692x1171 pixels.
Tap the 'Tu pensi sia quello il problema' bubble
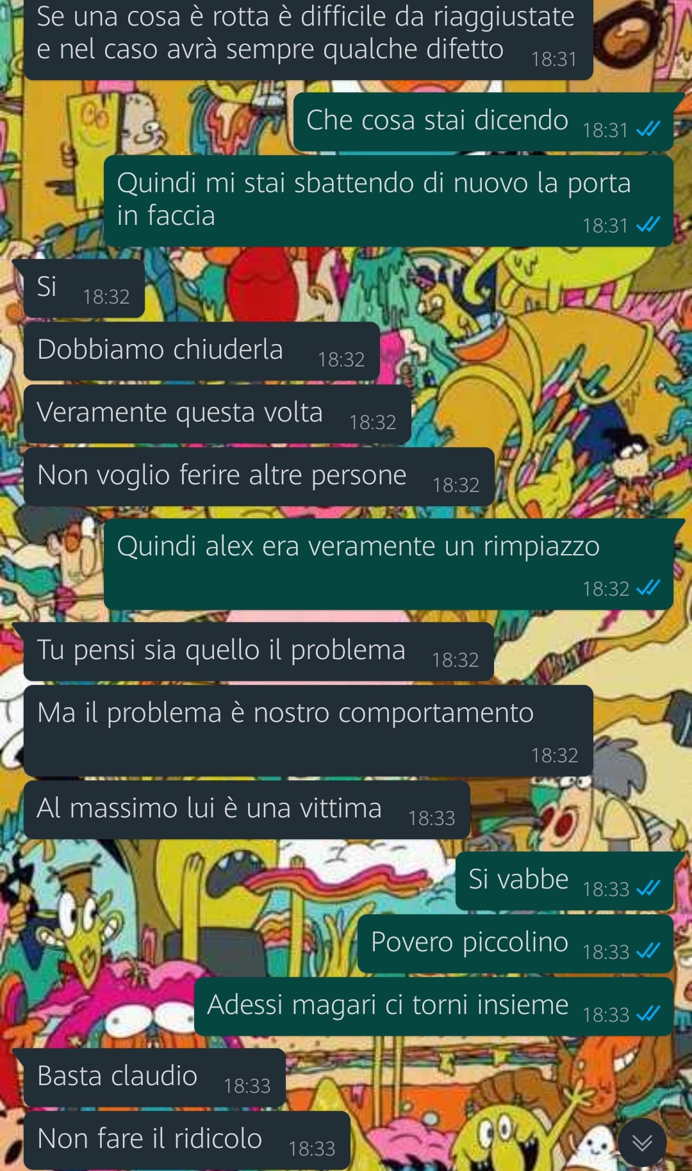(x=259, y=651)
